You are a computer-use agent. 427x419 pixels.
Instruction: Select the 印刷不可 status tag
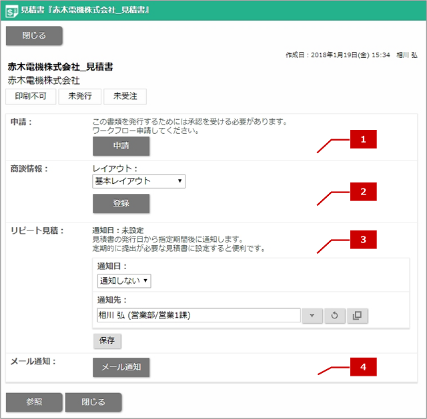tap(31, 96)
